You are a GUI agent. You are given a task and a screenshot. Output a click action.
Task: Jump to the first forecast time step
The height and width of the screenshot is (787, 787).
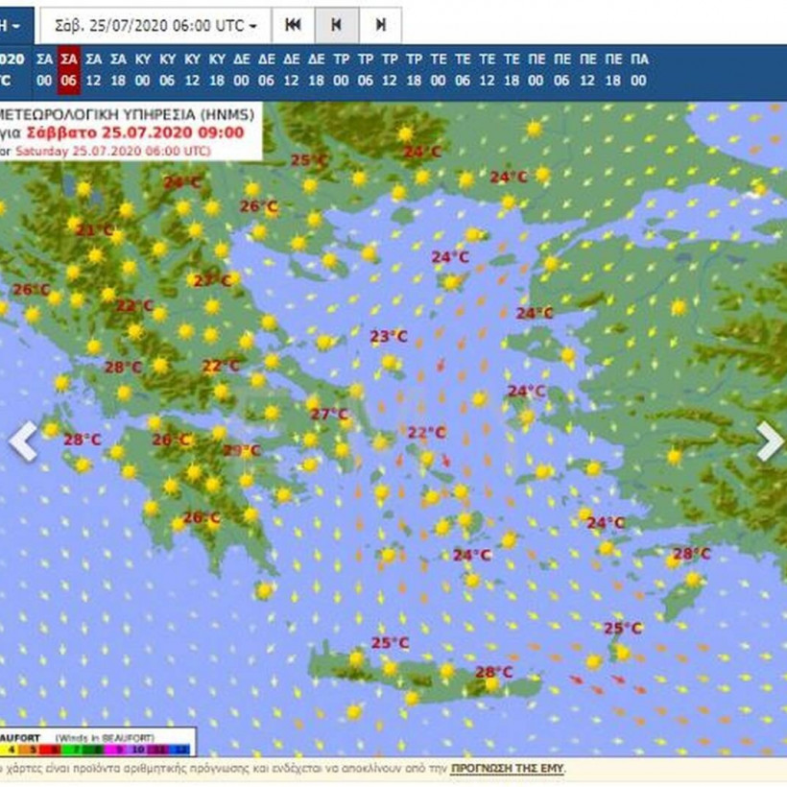pyautogui.click(x=294, y=25)
